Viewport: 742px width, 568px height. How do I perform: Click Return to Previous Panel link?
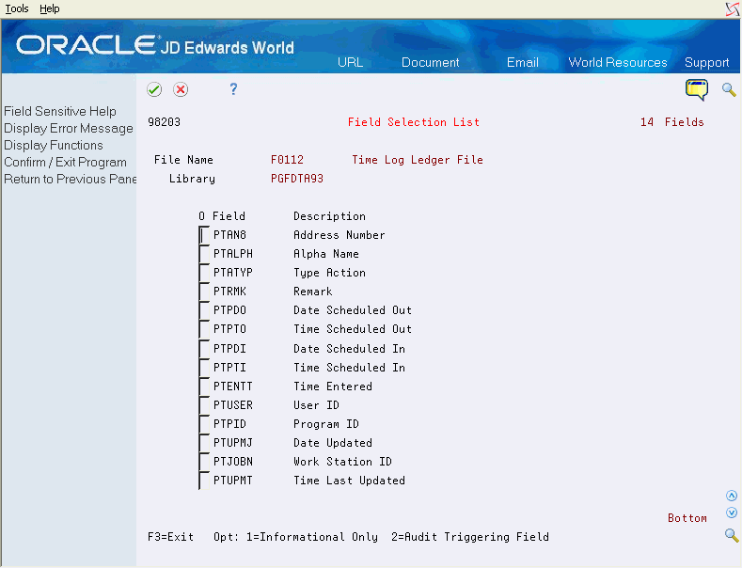point(70,179)
